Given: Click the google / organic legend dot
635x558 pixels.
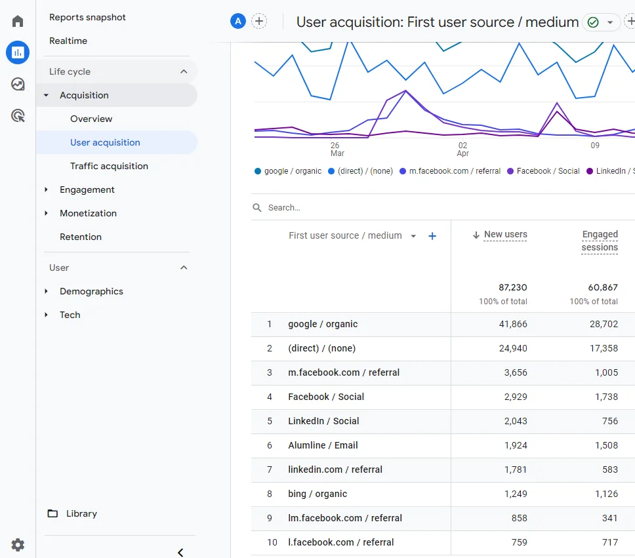Looking at the screenshot, I should point(258,171).
